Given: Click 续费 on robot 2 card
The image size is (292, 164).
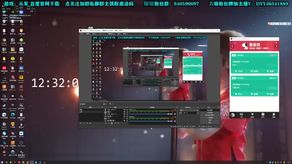Looking at the screenshot, I should point(270,94).
